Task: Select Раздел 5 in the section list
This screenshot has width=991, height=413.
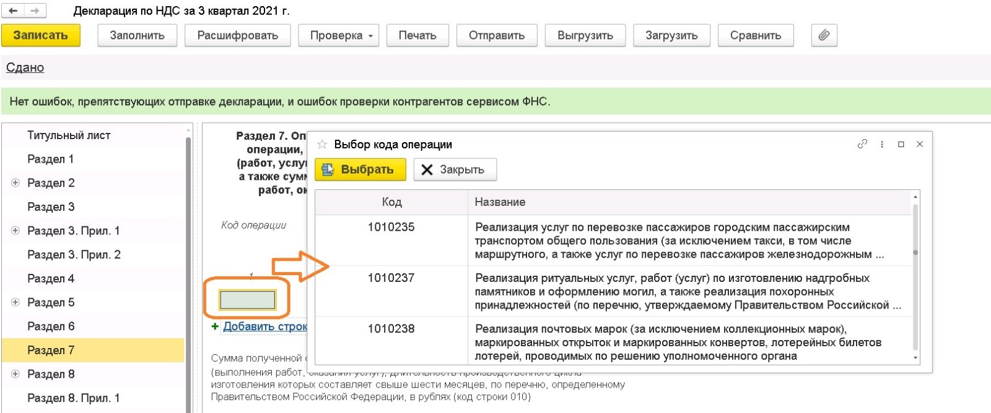Action: click(x=51, y=302)
